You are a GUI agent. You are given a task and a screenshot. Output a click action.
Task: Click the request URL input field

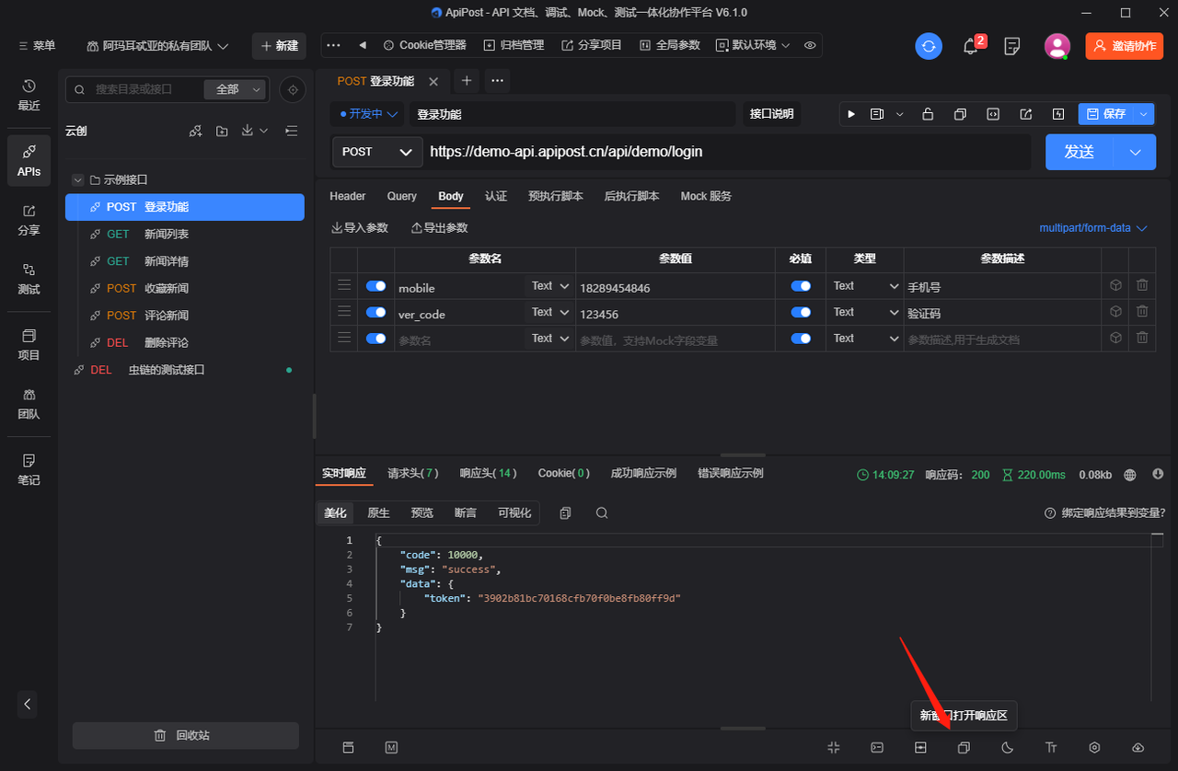point(727,152)
